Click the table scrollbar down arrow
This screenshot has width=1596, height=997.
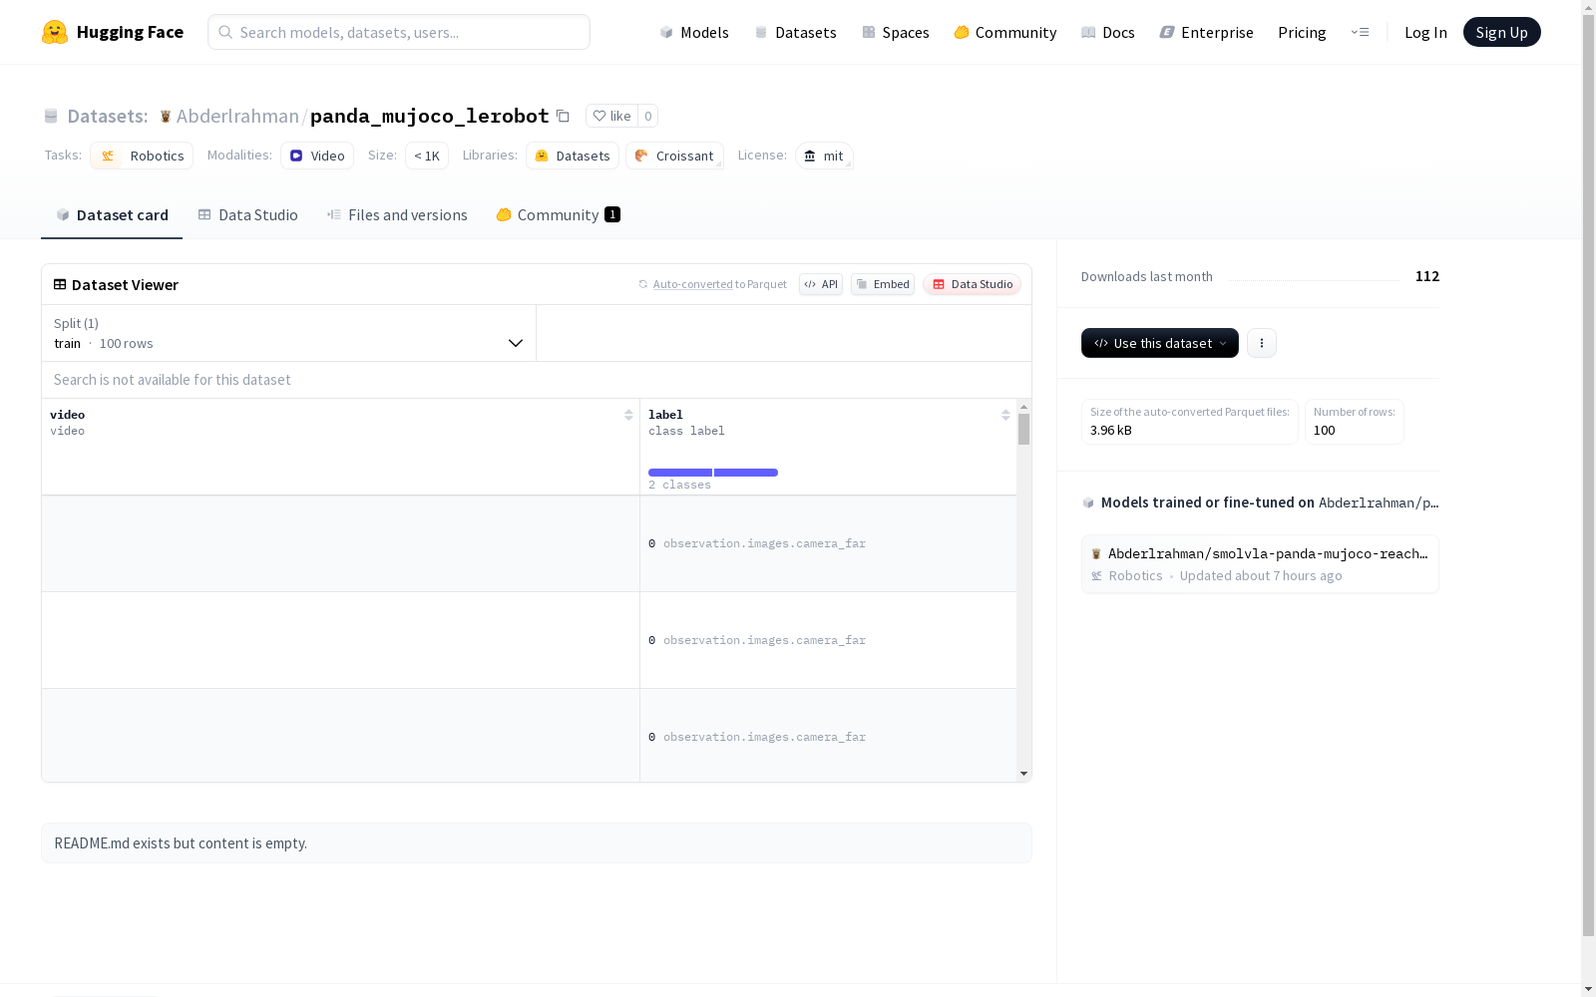click(x=1023, y=774)
